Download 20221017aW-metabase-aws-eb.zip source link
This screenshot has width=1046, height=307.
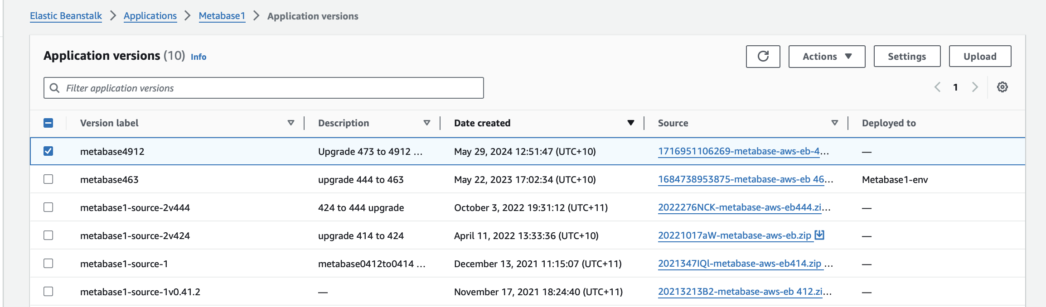(x=735, y=235)
